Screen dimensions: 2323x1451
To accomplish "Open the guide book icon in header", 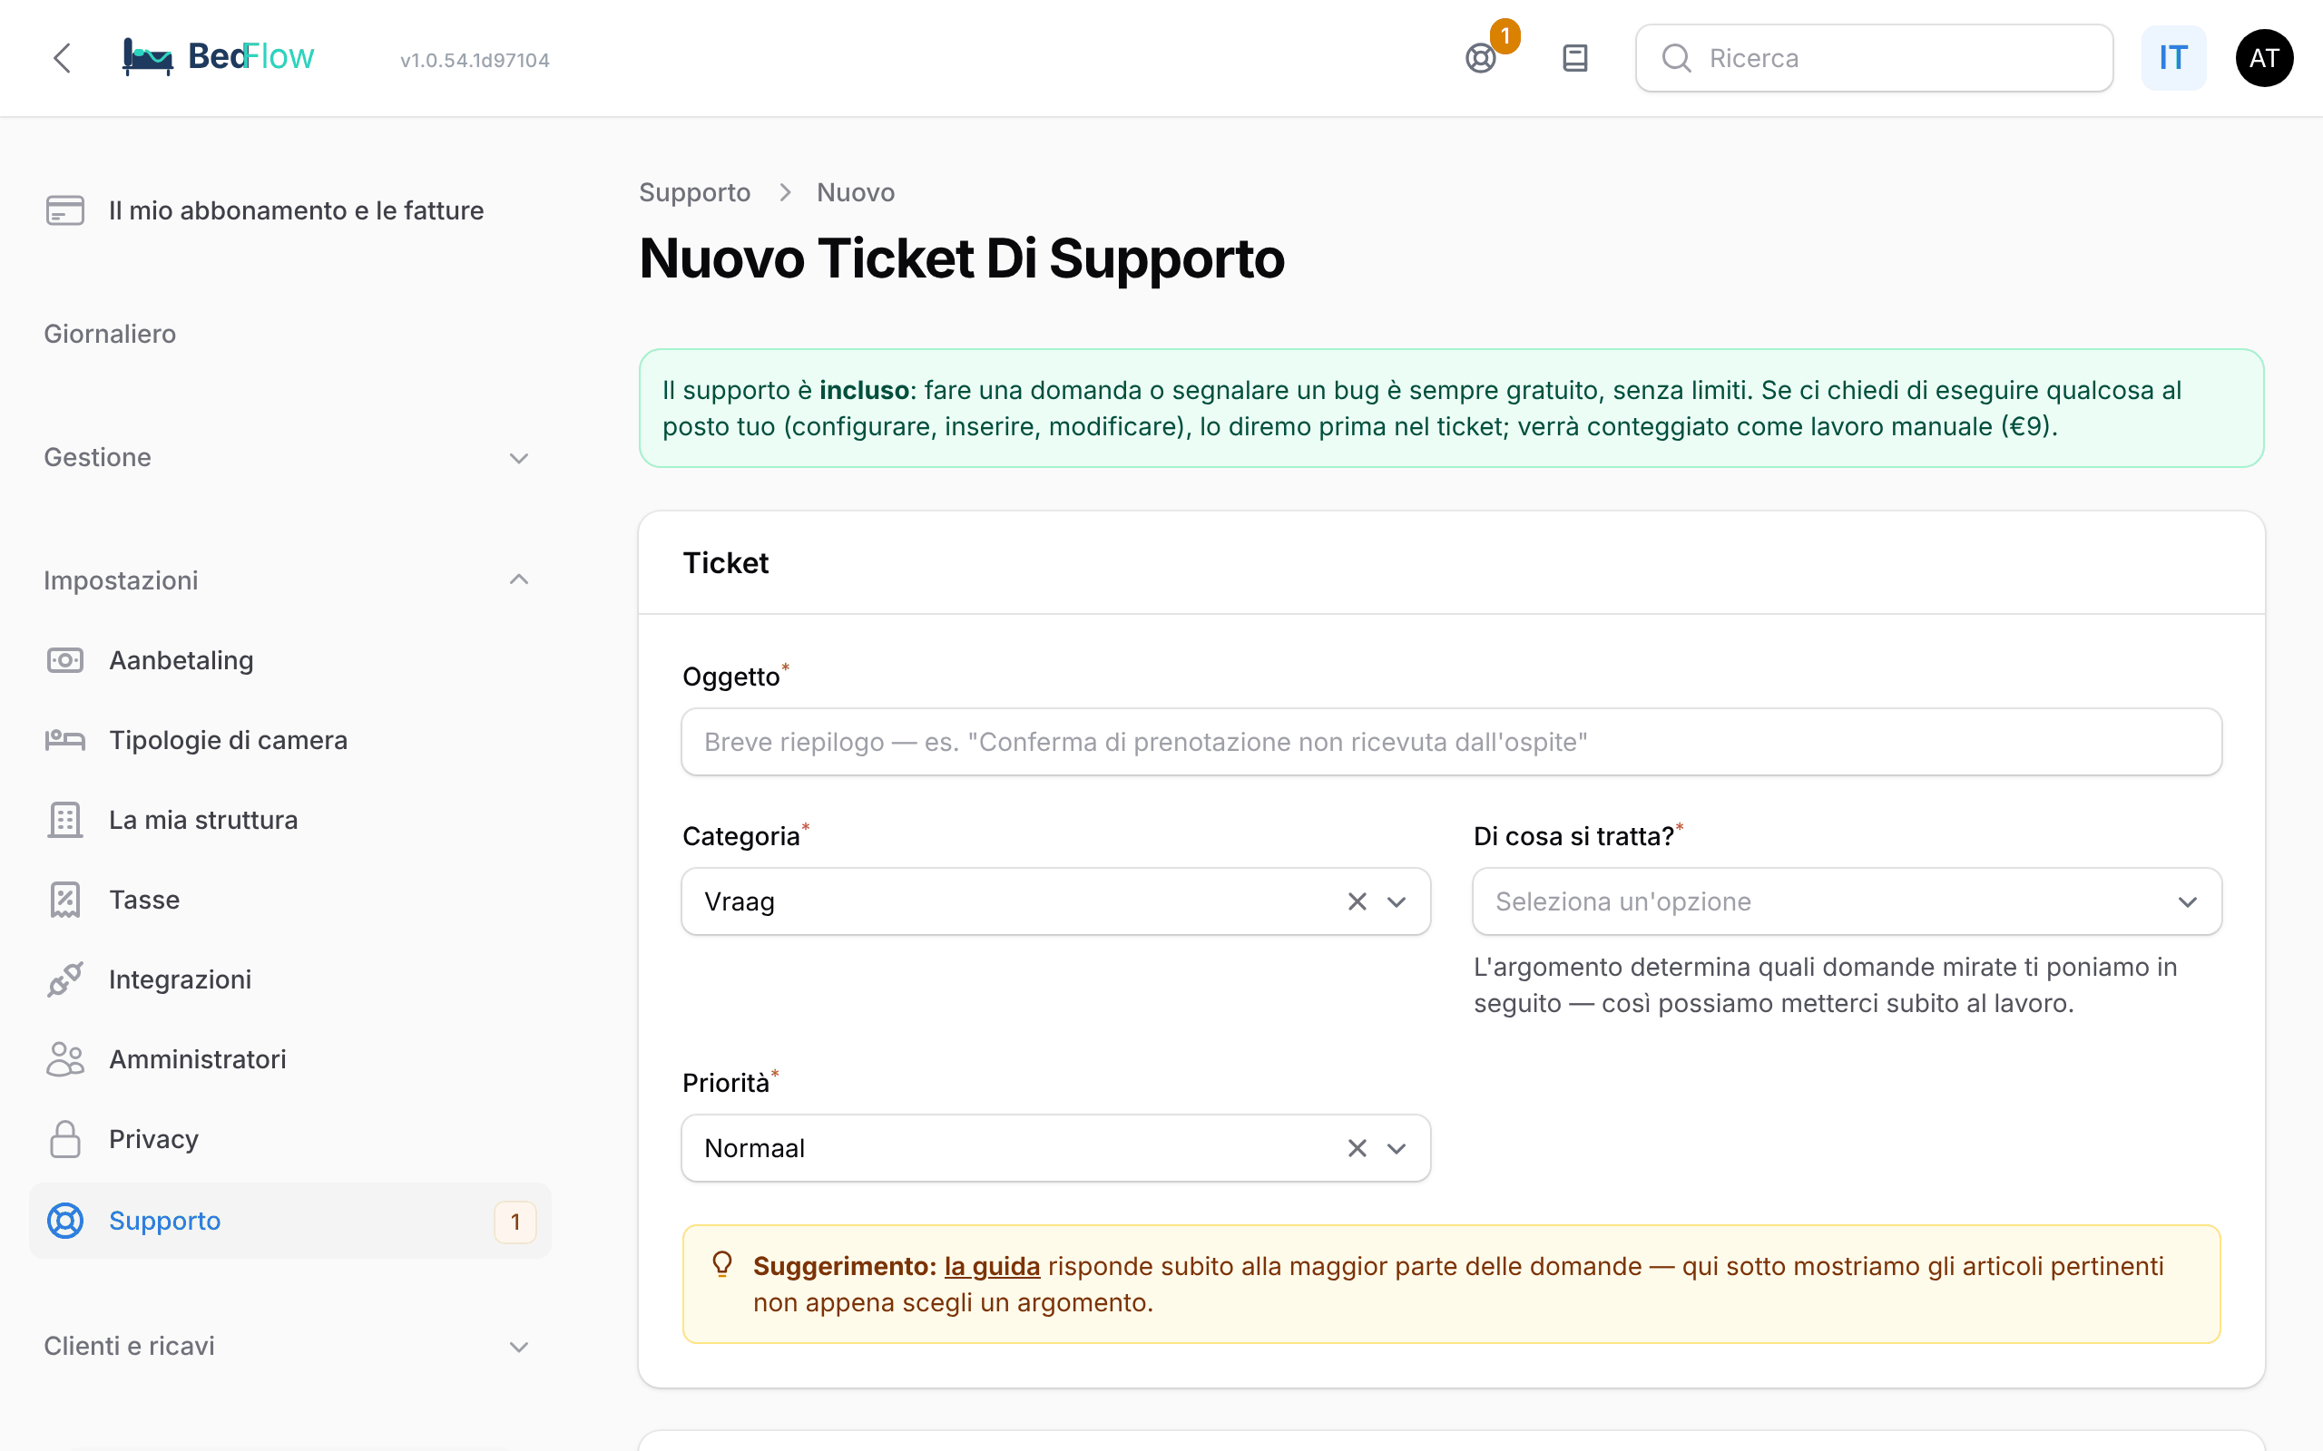I will point(1575,59).
